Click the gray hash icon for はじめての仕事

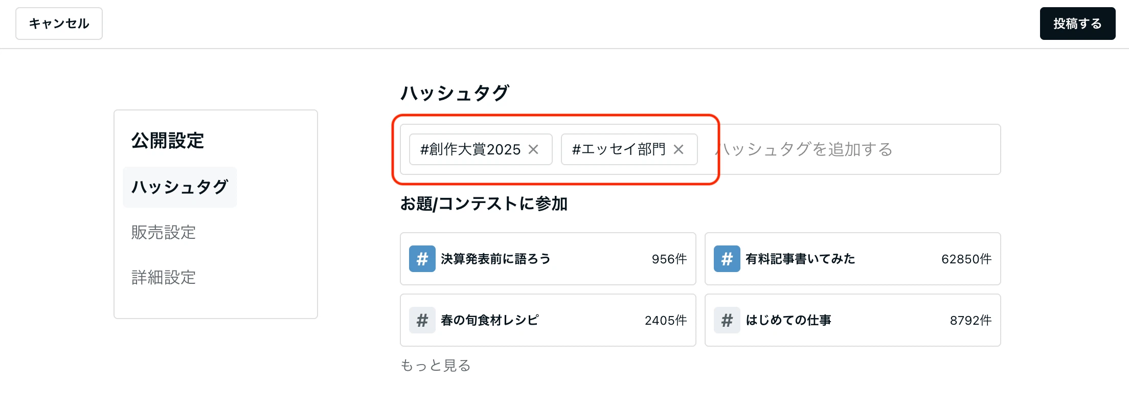point(727,320)
